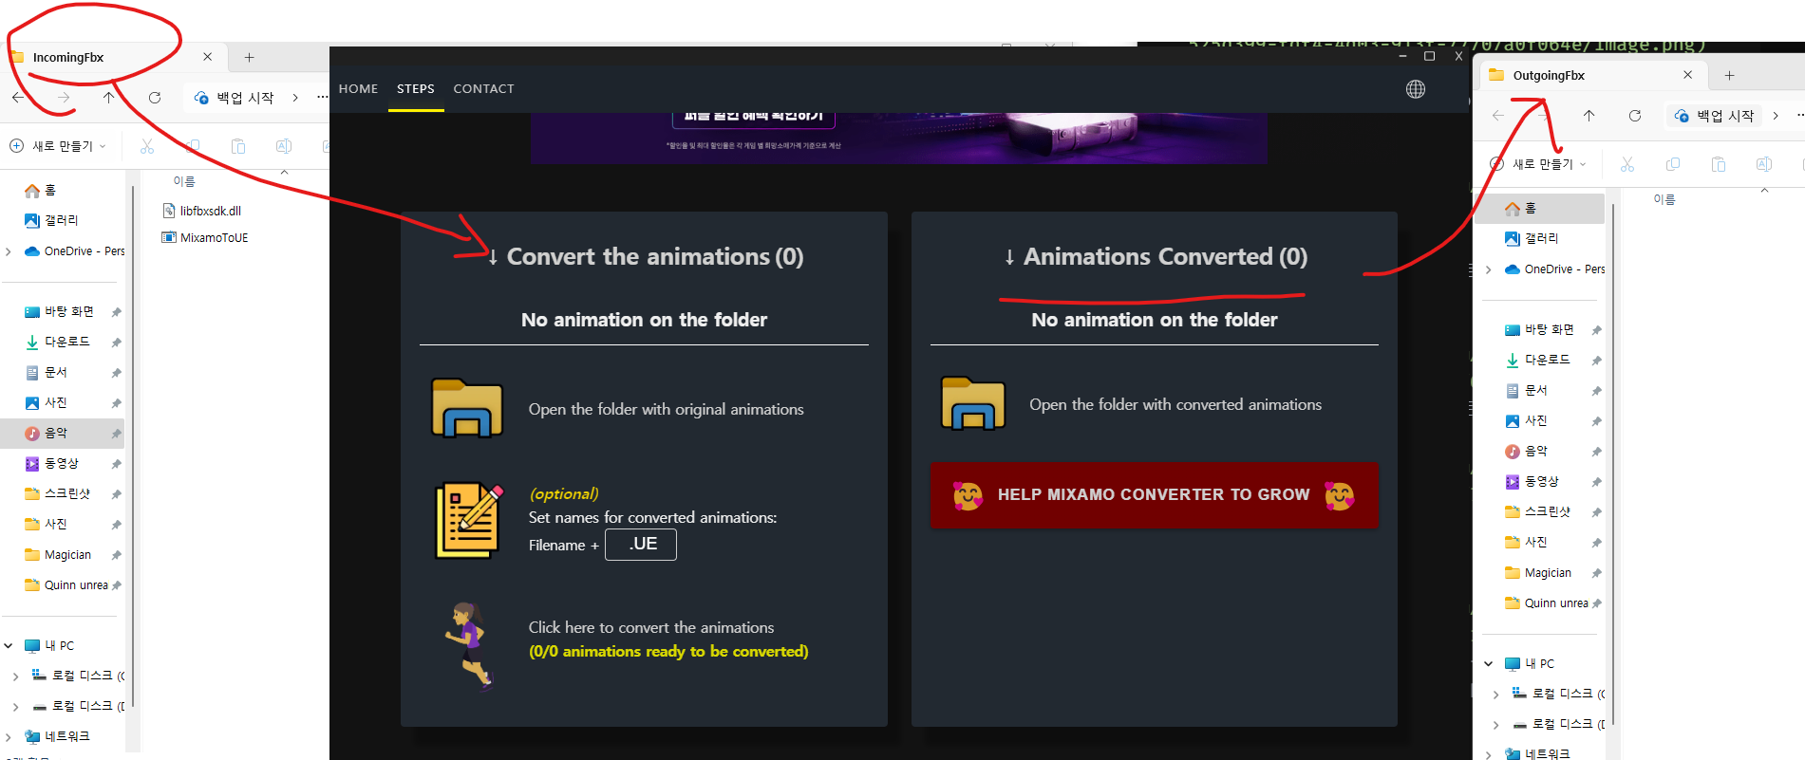Open the CONTACT tab
The height and width of the screenshot is (760, 1805).
[x=483, y=88]
